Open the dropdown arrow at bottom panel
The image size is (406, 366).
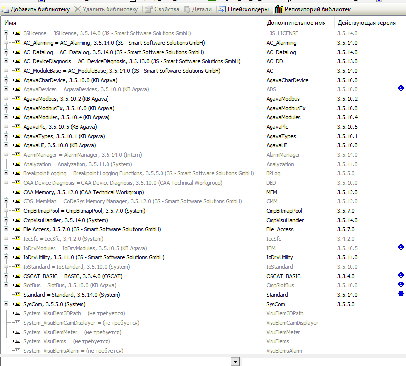pos(235,362)
